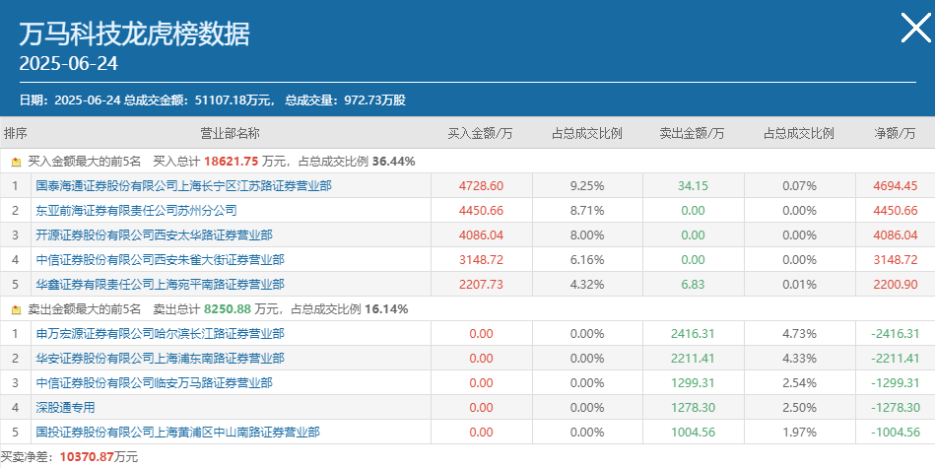
Task: Open 中信证券临安万马路证券营业部 link
Action: [x=154, y=382]
